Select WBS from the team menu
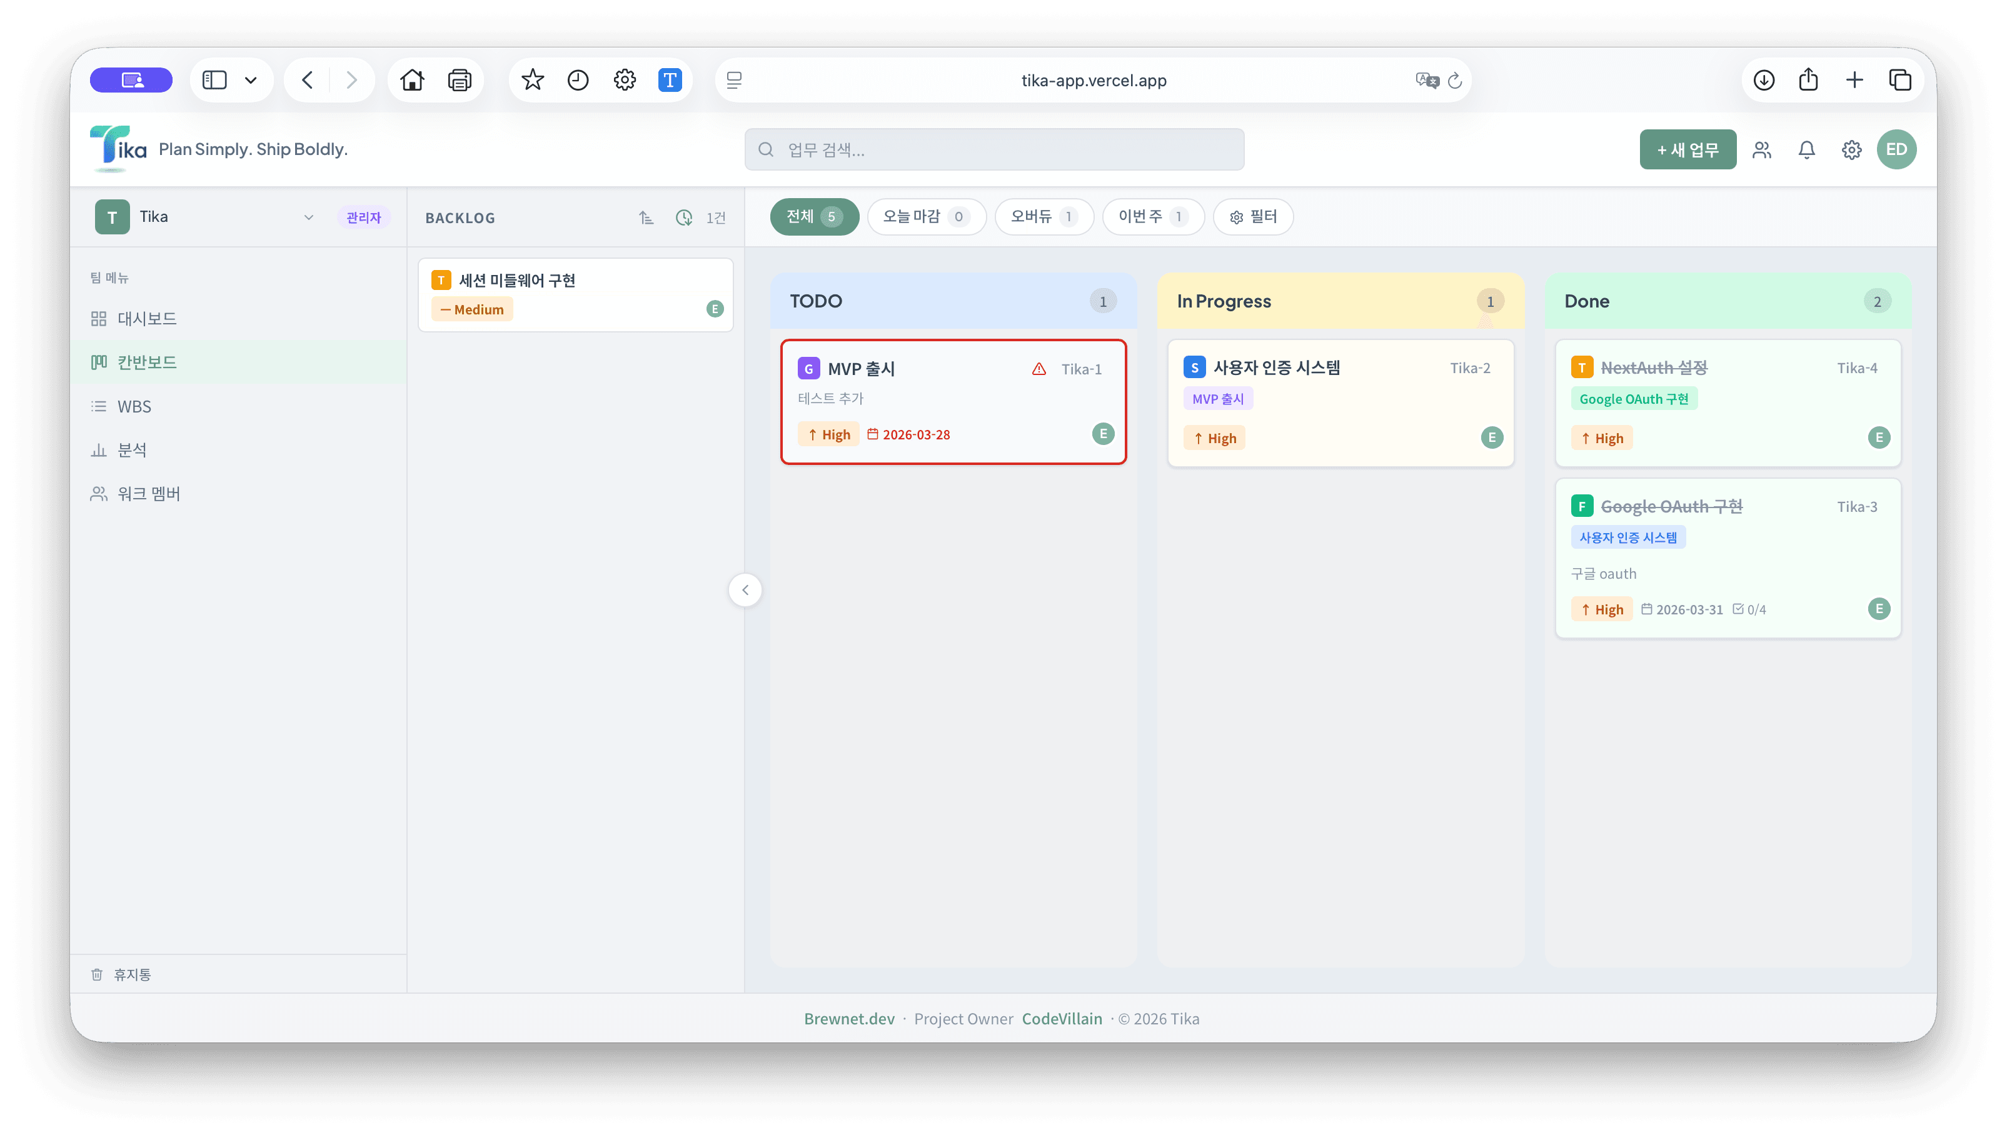Screen dimensions: 2007x1135 134,406
